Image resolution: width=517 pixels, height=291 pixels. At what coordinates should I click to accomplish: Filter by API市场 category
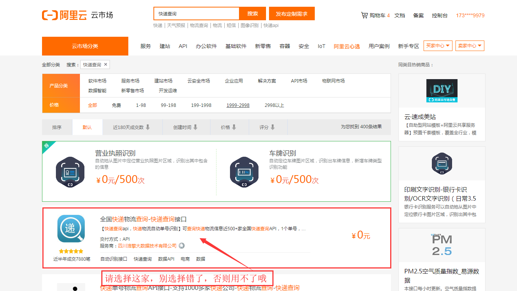click(x=299, y=81)
